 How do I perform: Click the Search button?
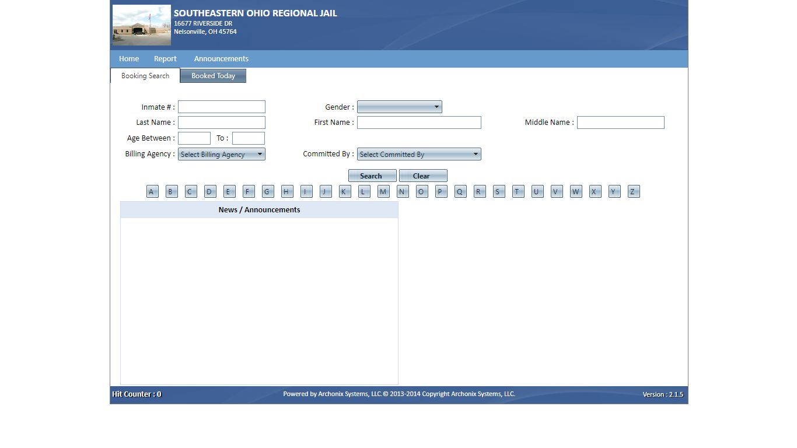[x=372, y=176]
